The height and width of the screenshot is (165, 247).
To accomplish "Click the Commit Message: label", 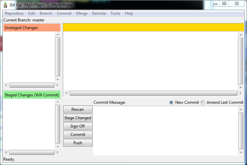I will point(109,102).
